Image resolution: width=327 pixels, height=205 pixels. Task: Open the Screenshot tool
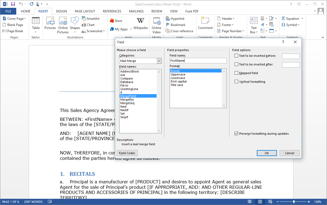tap(93, 31)
